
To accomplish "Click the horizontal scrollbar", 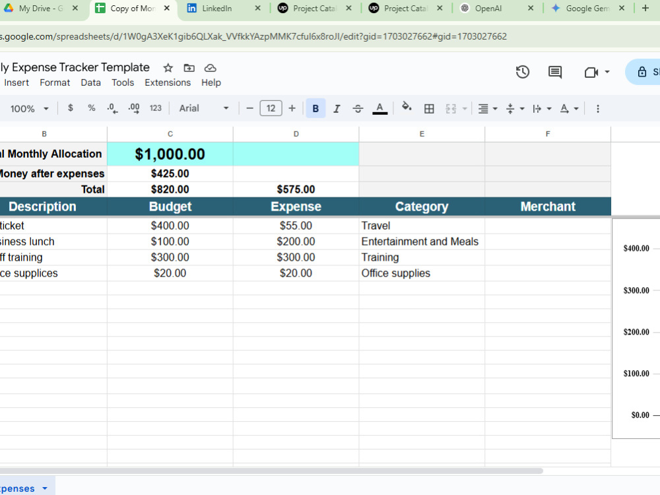I will (x=271, y=471).
